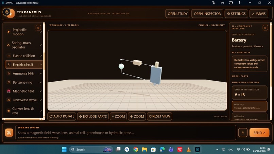
Task: Open the Transverse wave model
Action: [23, 100]
